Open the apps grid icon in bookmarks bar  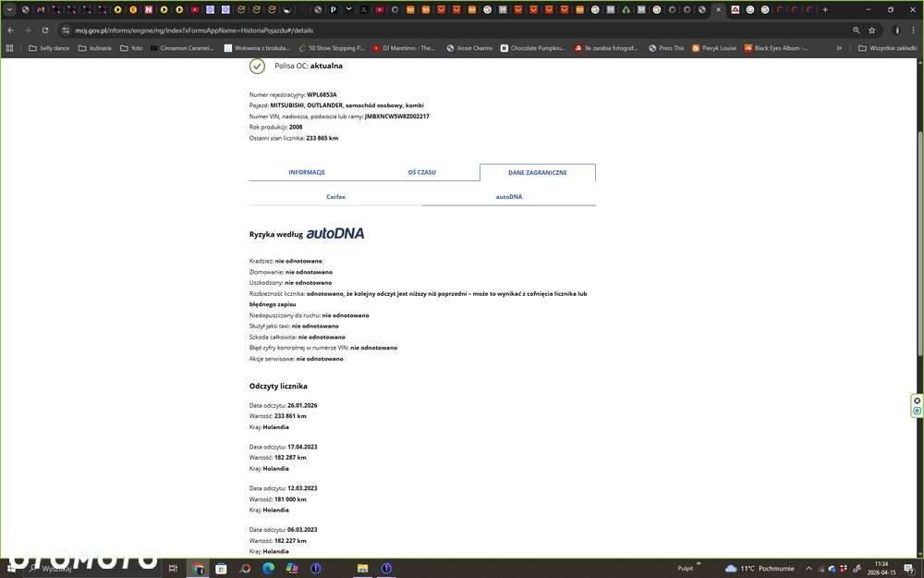9,48
